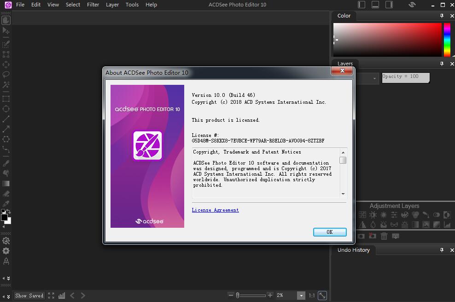Select the Line drawing tool
455x302 pixels.
pos(6,119)
